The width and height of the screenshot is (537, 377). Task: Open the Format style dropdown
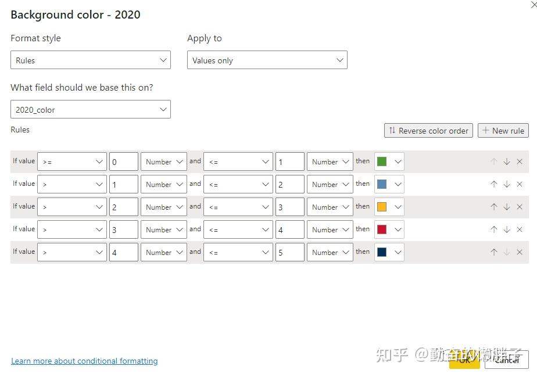pos(91,60)
